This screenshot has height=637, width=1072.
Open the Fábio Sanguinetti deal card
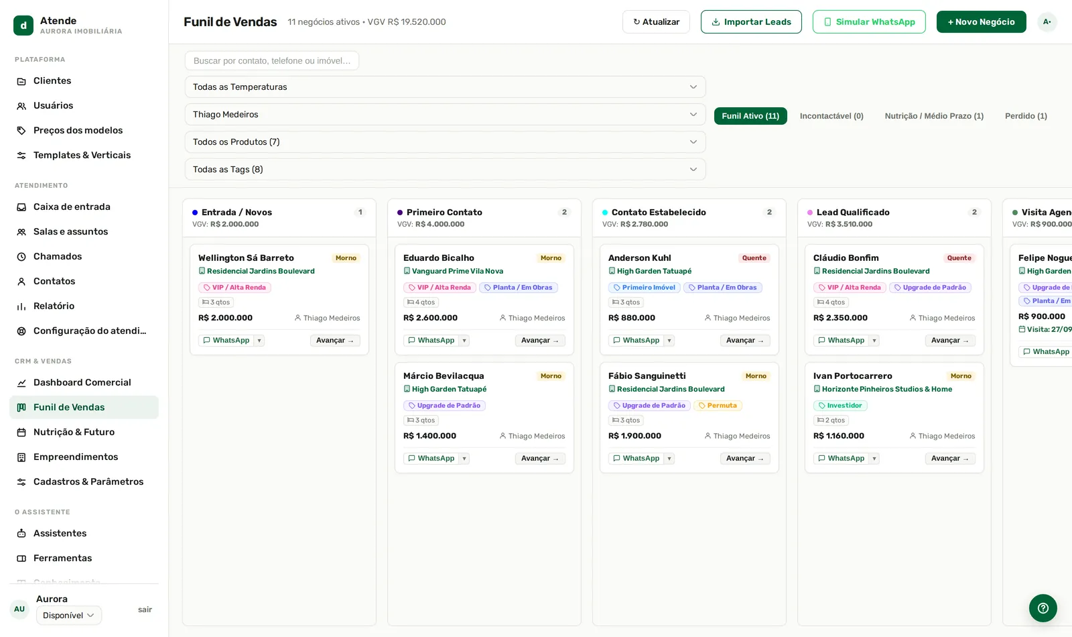coord(689,418)
